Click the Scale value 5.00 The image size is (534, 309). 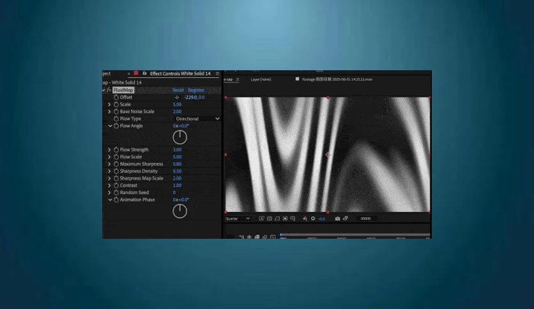(177, 105)
